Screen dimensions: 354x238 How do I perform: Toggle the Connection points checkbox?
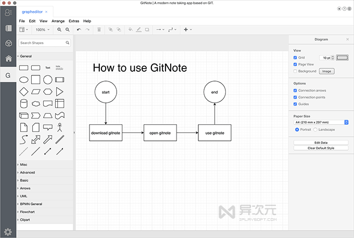295,97
